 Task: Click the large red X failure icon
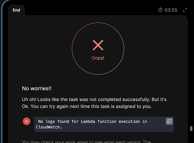[98, 45]
